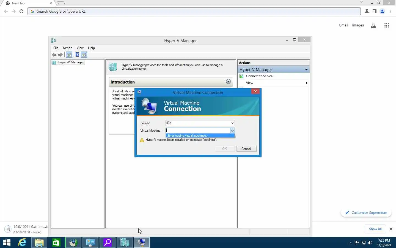Open the Help menu

pos(91,48)
